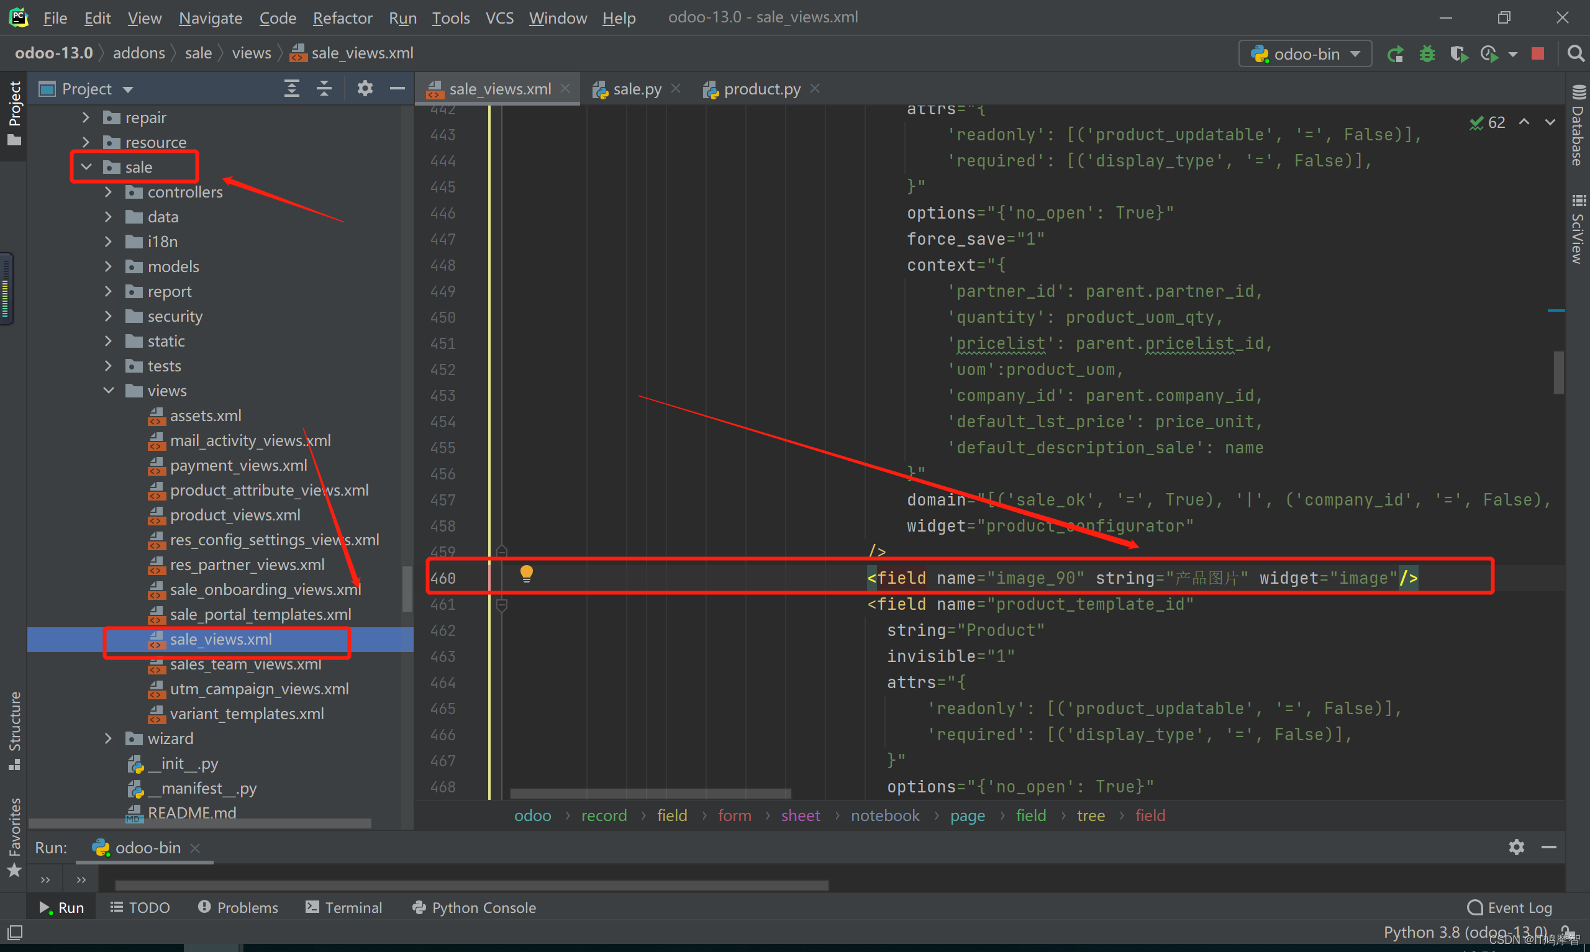The height and width of the screenshot is (952, 1590).
Task: Expand the models folder
Action: (109, 267)
